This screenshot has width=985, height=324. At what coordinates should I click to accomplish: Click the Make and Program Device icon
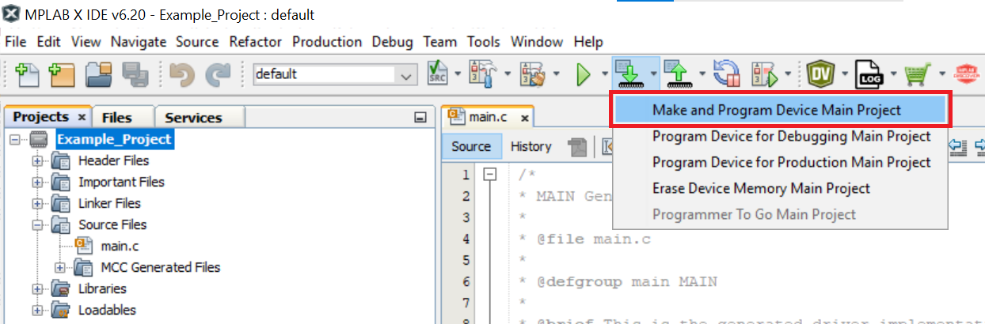[x=629, y=74]
